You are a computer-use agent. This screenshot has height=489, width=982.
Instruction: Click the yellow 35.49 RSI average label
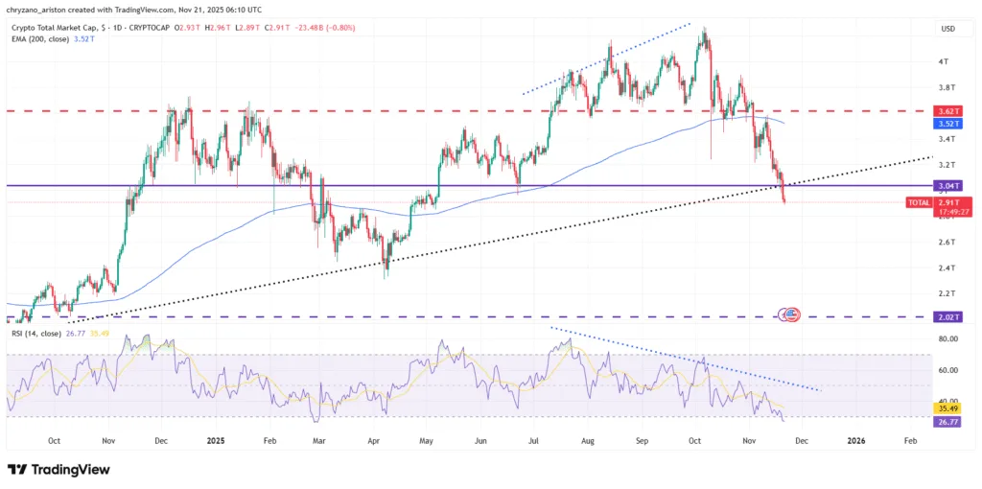947,407
